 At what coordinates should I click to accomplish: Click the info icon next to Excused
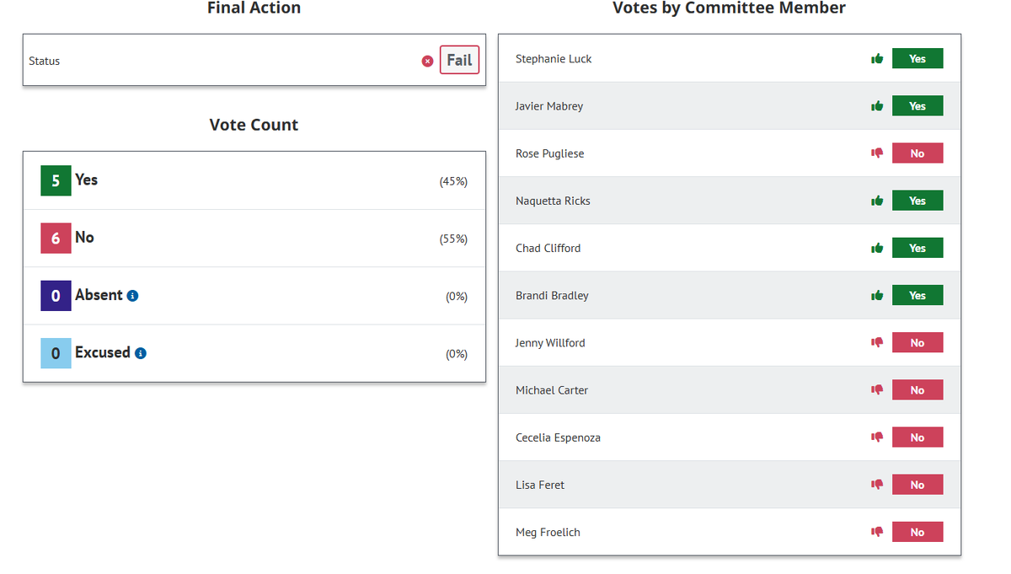141,353
